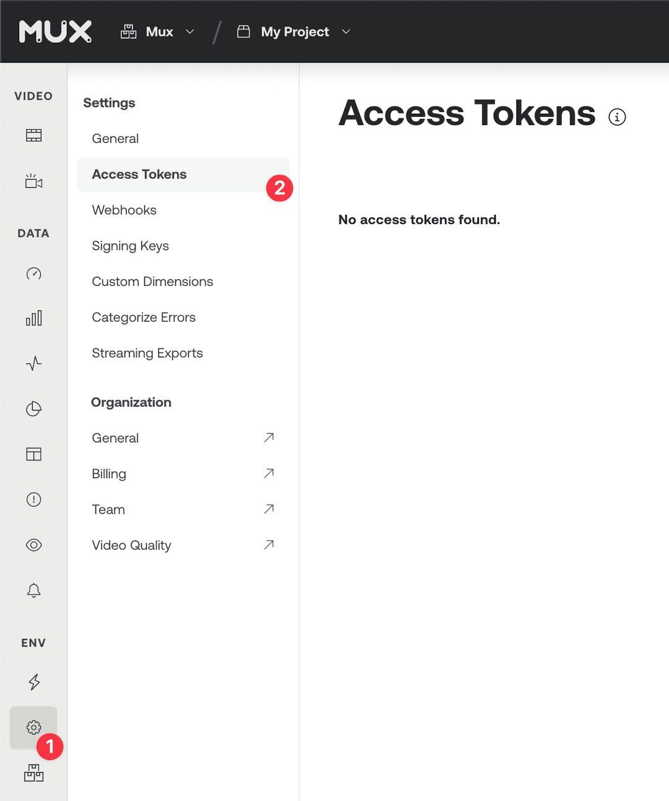Click the Mux logo in the top bar
This screenshot has width=669, height=801.
click(55, 31)
